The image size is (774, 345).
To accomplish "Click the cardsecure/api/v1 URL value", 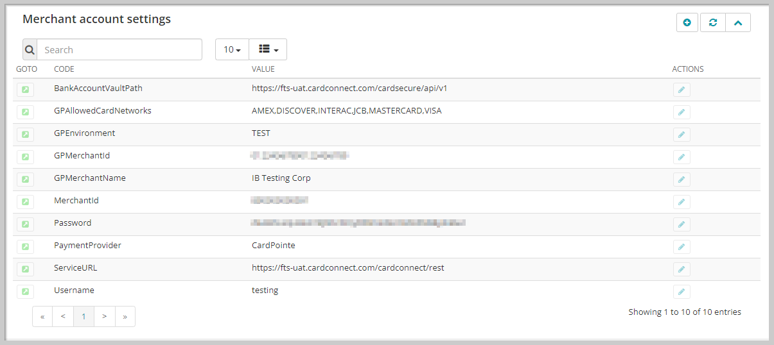I will pos(349,88).
